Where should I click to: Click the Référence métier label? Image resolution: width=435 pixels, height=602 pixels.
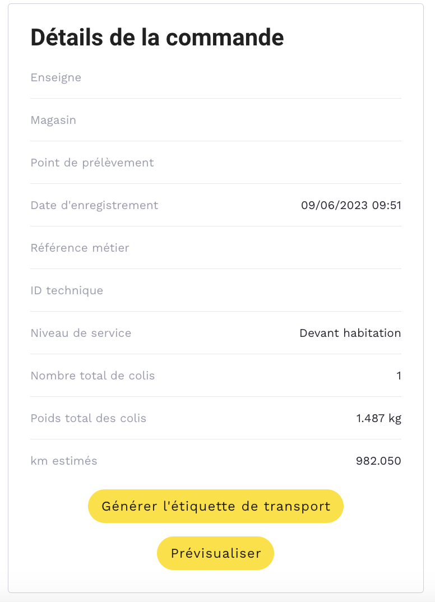click(80, 248)
